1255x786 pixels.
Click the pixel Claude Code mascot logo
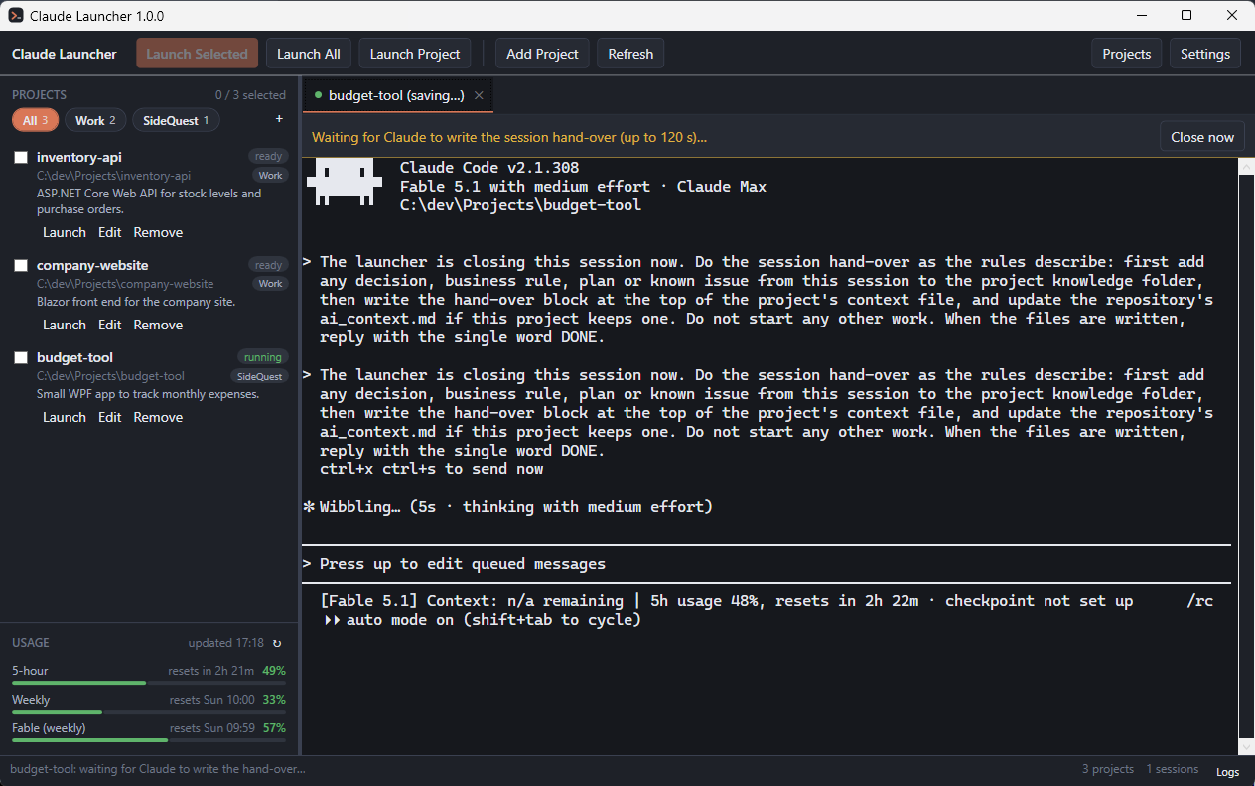[x=345, y=182]
